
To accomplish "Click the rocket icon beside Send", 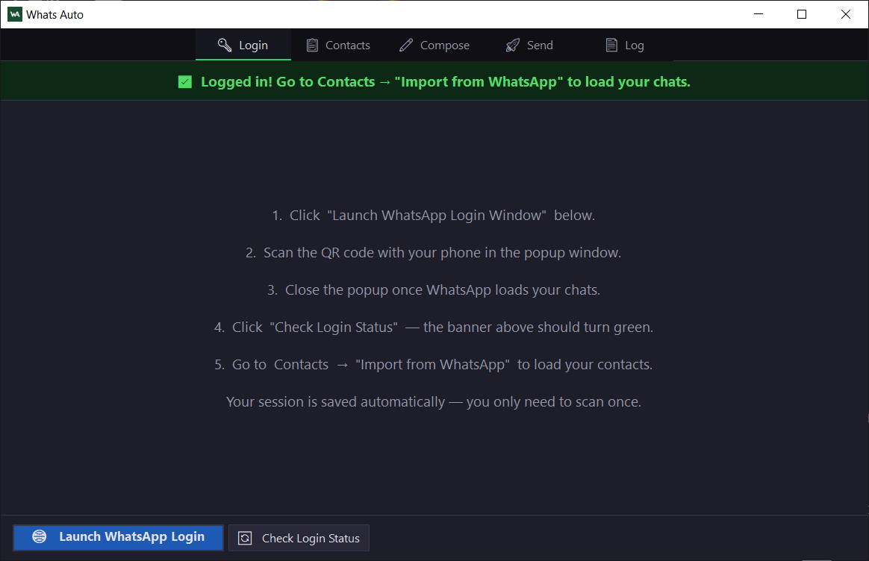I will 513,46.
